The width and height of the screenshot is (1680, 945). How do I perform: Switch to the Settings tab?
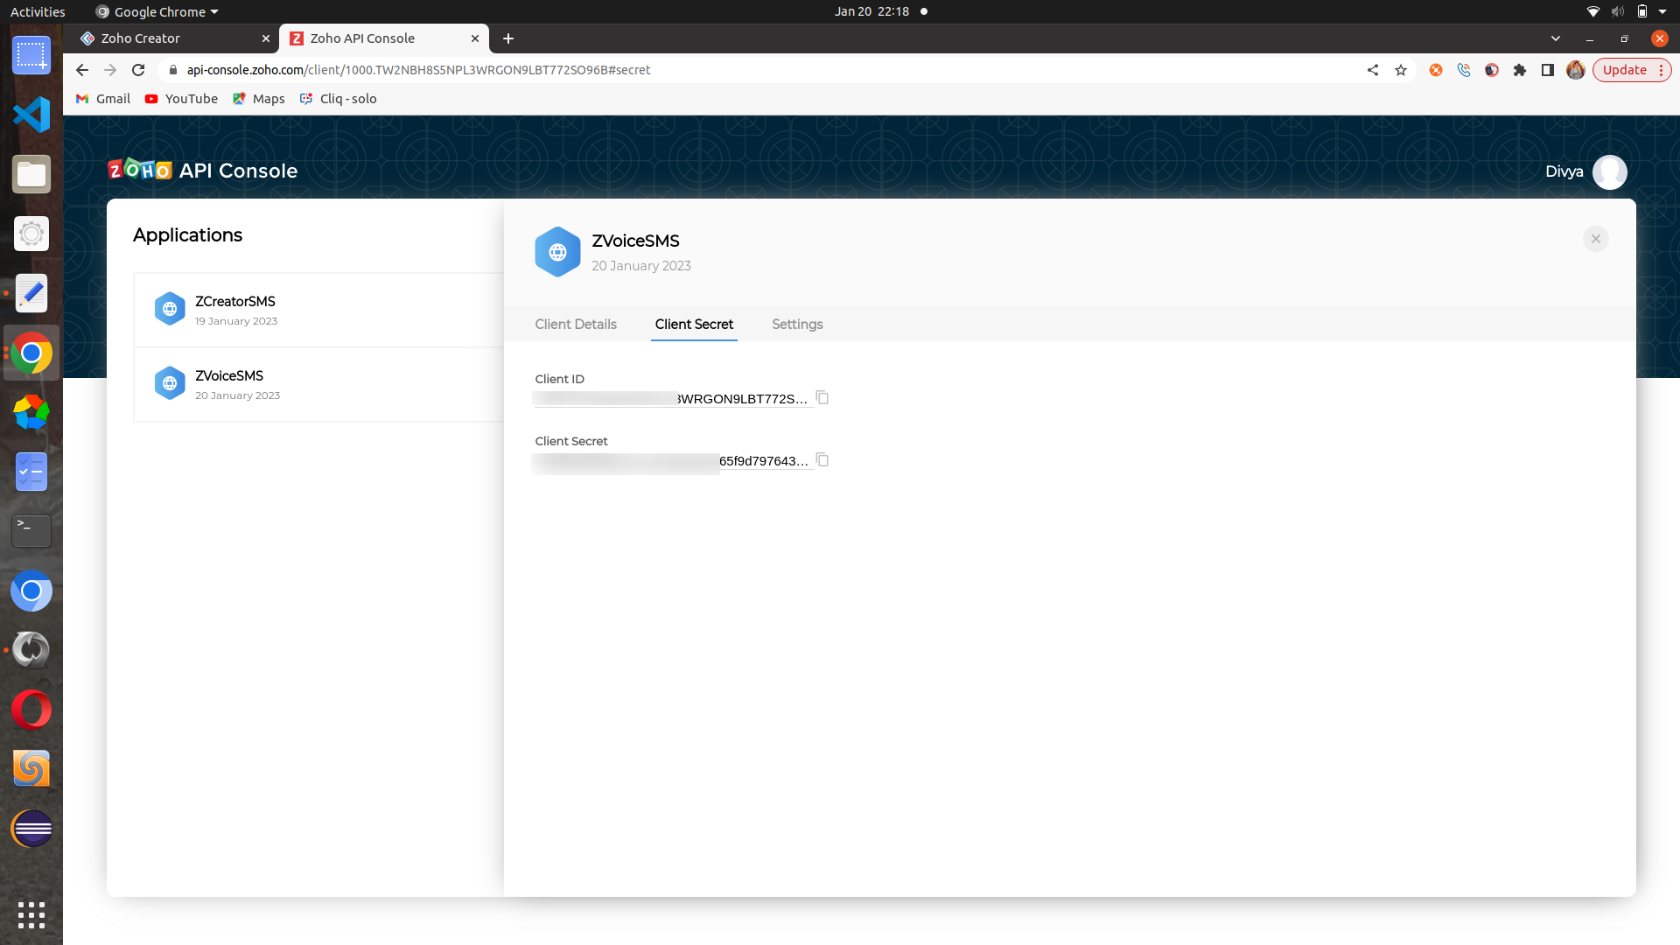(x=797, y=324)
